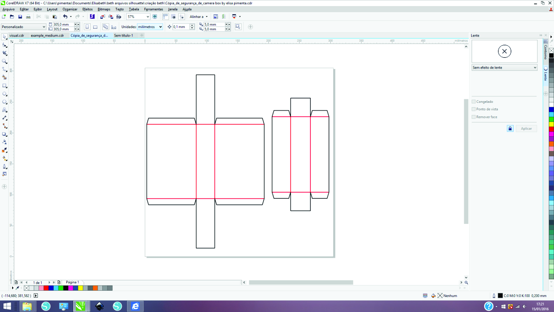Open Internet Explorer from the taskbar

coord(135,306)
